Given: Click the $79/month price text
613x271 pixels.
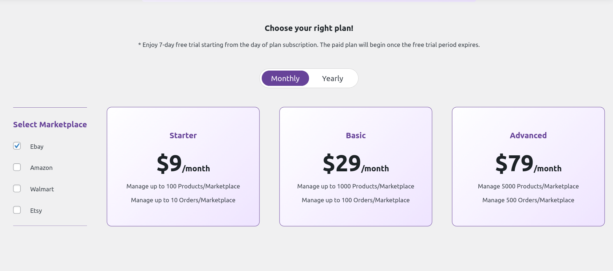Looking at the screenshot, I should point(528,164).
